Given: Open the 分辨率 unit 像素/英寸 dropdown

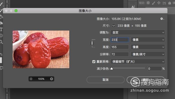Looking at the screenshot, I should (148, 54).
